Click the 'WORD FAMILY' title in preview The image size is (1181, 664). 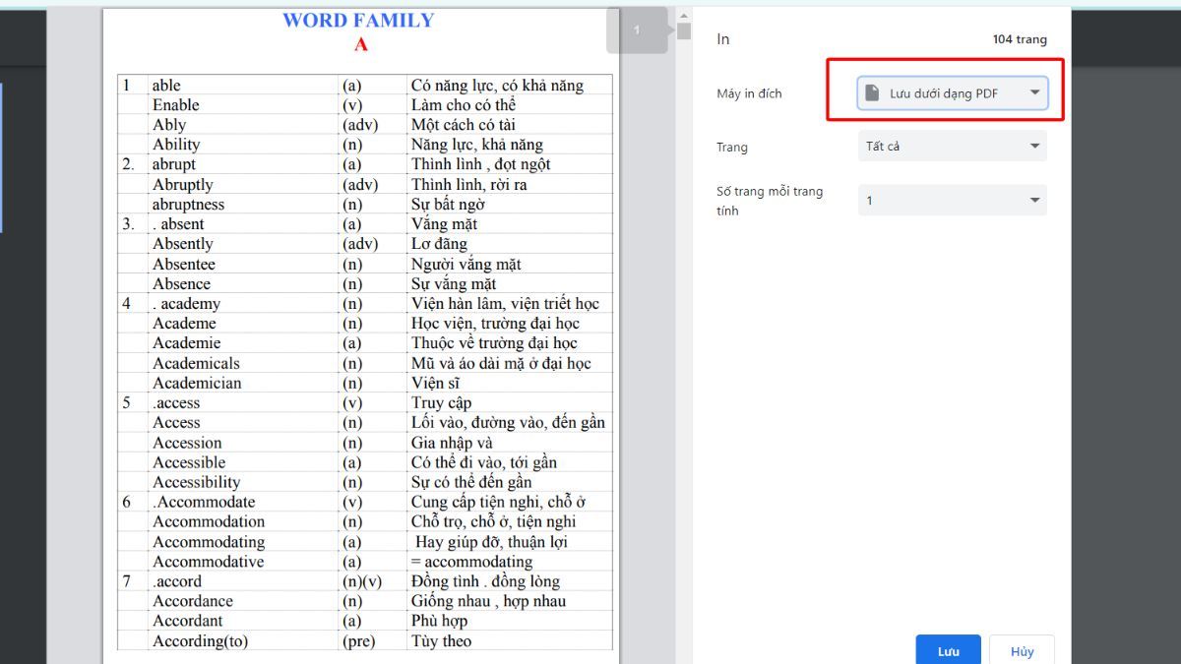[x=358, y=21]
